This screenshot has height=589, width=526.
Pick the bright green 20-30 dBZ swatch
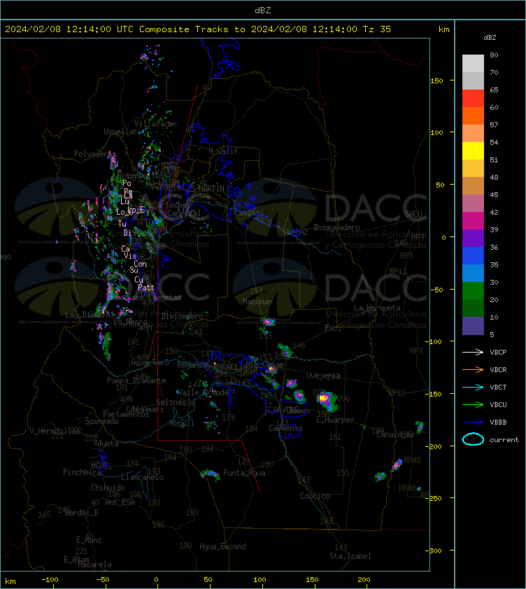point(473,290)
